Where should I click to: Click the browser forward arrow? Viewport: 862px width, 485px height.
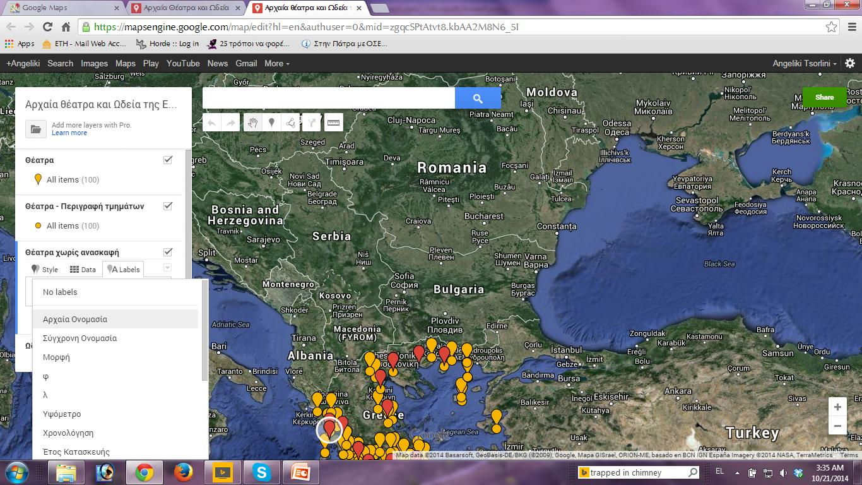pos(29,27)
